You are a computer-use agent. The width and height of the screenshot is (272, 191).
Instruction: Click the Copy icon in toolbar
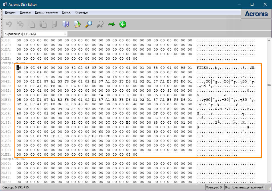click(31, 24)
